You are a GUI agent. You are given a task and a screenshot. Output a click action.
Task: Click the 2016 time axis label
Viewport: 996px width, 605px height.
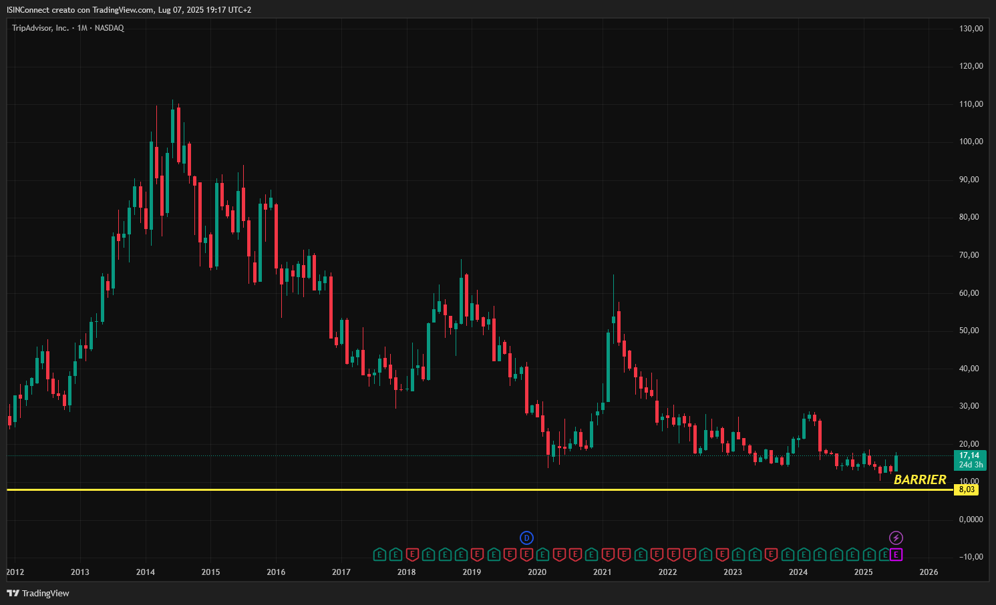276,572
